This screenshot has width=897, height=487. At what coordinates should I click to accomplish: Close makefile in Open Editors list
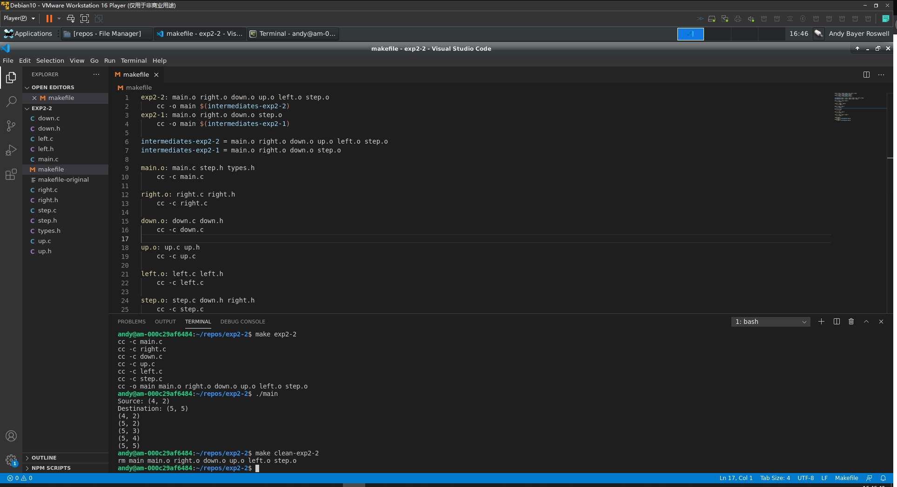click(34, 98)
